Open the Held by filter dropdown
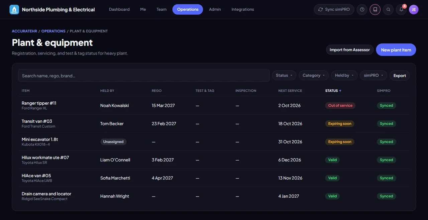 click(x=344, y=76)
